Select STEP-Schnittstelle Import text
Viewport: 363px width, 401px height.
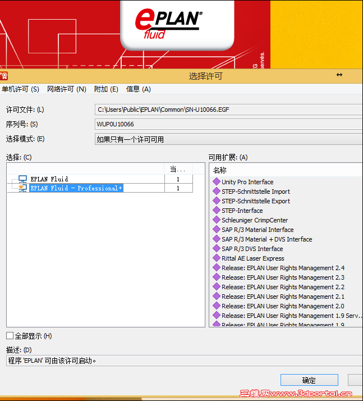pyautogui.click(x=256, y=192)
